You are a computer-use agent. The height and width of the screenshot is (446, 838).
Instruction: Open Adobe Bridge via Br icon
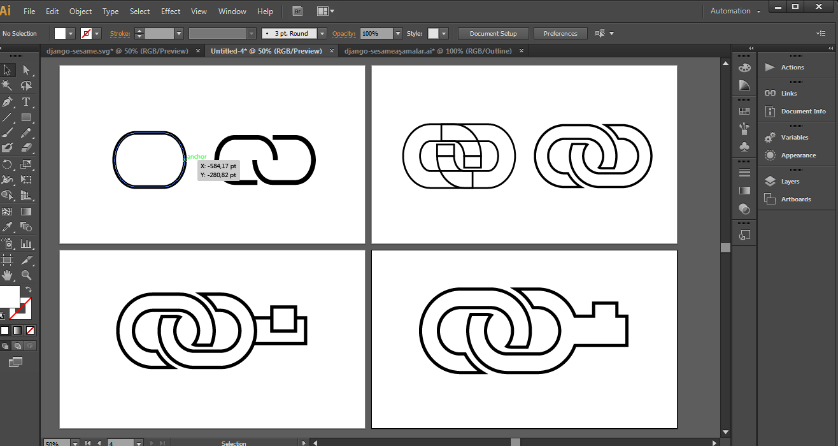[297, 11]
